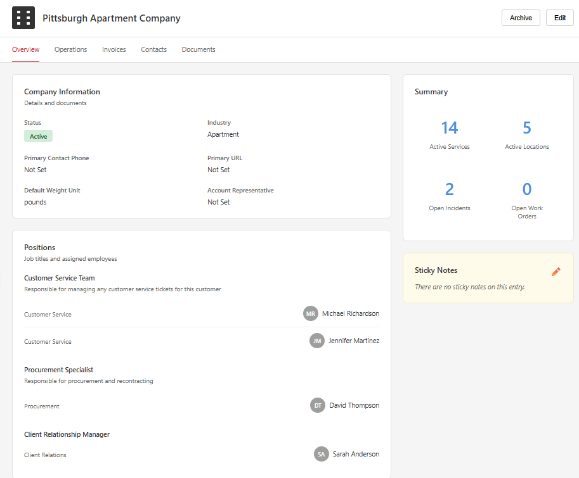View the 0 Open Work Orders count
579x478 pixels.
527,189
